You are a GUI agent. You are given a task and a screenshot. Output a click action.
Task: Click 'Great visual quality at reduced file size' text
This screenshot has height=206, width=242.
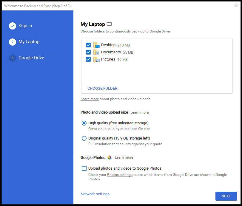tap(119, 129)
